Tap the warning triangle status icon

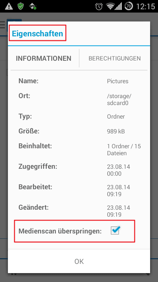pyautogui.click(x=9, y=7)
